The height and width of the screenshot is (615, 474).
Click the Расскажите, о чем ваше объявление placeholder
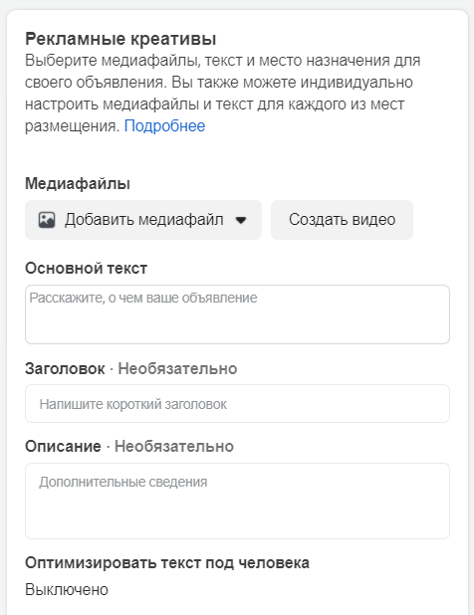point(143,298)
